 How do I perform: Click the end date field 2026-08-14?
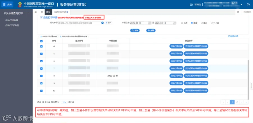[164, 23]
